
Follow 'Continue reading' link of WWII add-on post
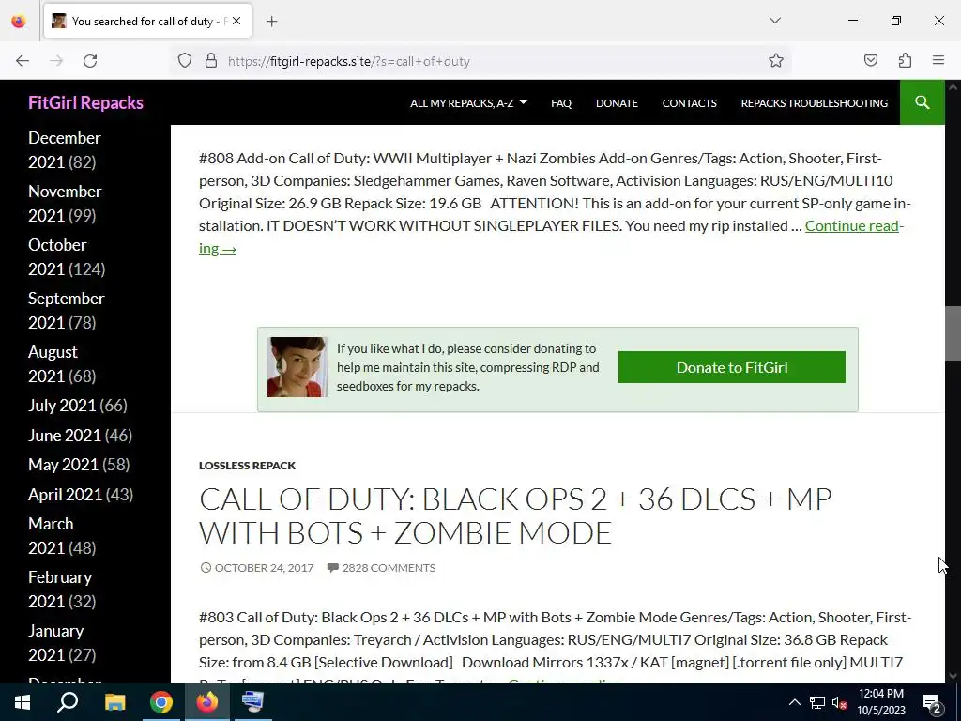click(852, 225)
